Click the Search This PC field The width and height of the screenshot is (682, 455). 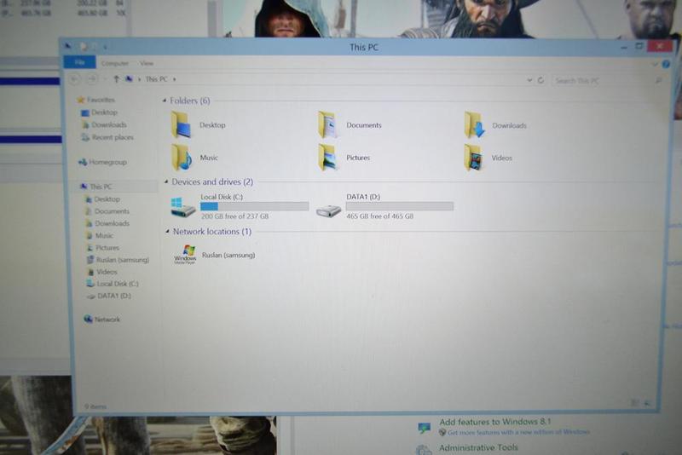click(602, 81)
